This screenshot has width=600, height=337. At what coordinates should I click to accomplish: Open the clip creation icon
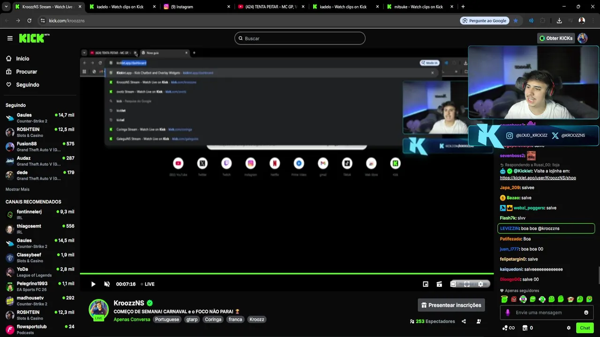click(x=439, y=284)
